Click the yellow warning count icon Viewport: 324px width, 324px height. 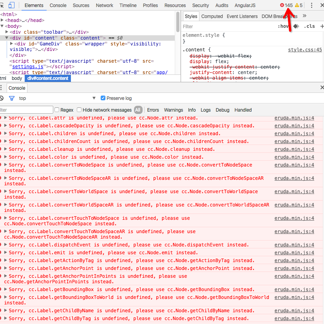tap(297, 5)
